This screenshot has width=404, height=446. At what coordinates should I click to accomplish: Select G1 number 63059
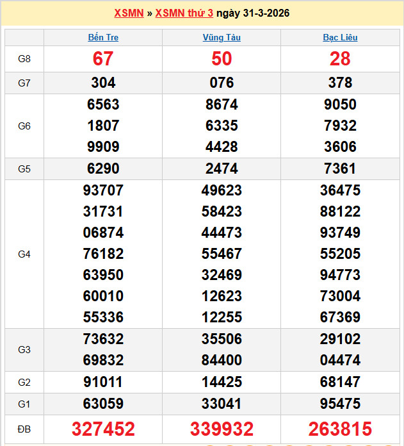(103, 404)
